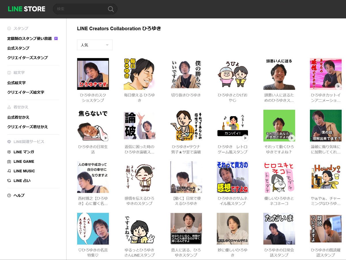Viewport: 346px width, 260px height.
Task: Open ゆるっとひろゆきさんLINEスタンプ thumbnail
Action: (140, 229)
